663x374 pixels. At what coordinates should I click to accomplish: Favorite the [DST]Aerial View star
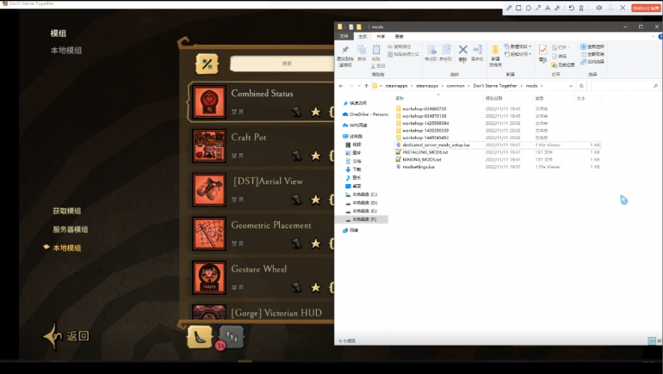tap(315, 199)
